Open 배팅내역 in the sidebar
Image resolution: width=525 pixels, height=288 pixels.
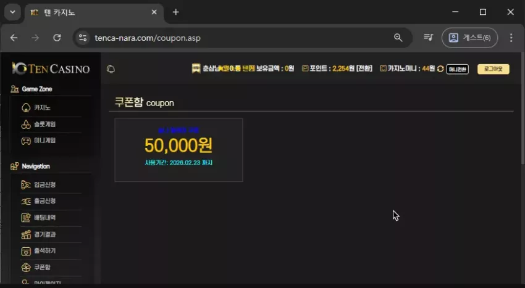45,218
